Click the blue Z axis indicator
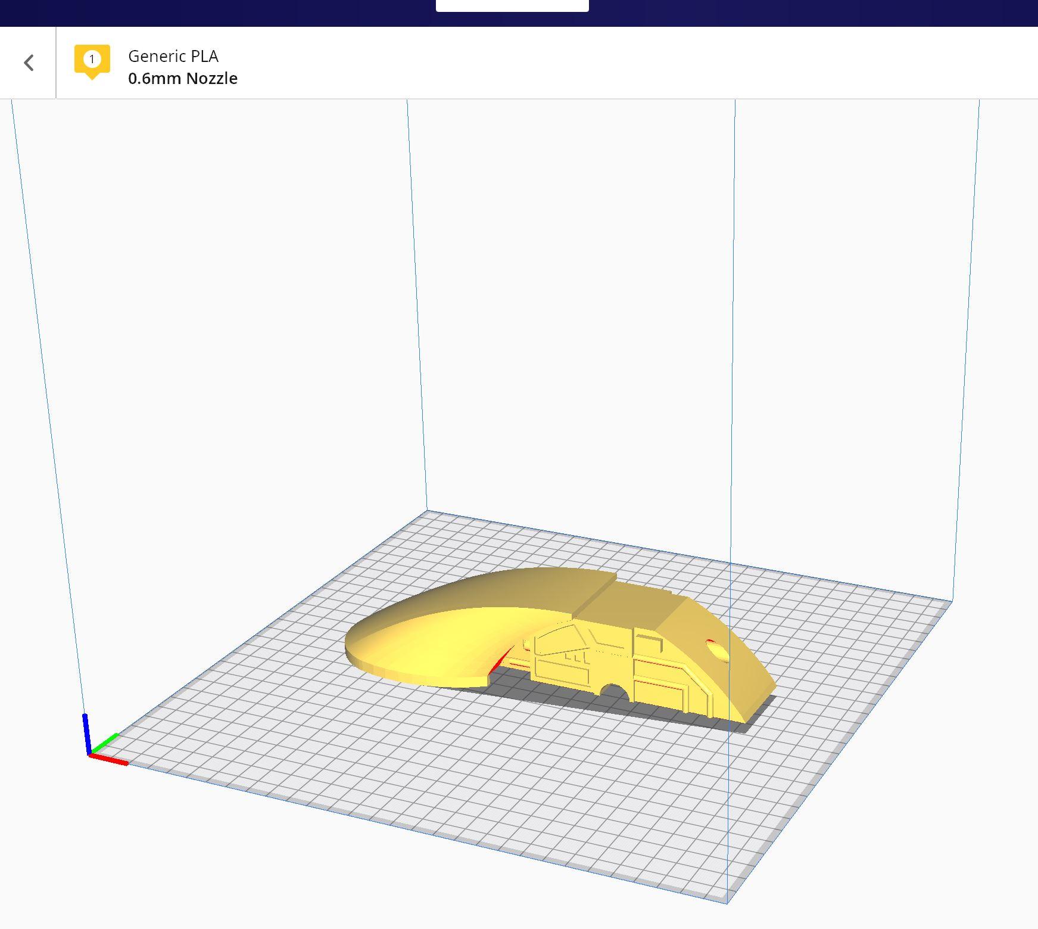This screenshot has width=1038, height=929. (86, 734)
